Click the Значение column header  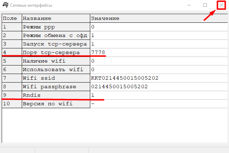pos(159,19)
